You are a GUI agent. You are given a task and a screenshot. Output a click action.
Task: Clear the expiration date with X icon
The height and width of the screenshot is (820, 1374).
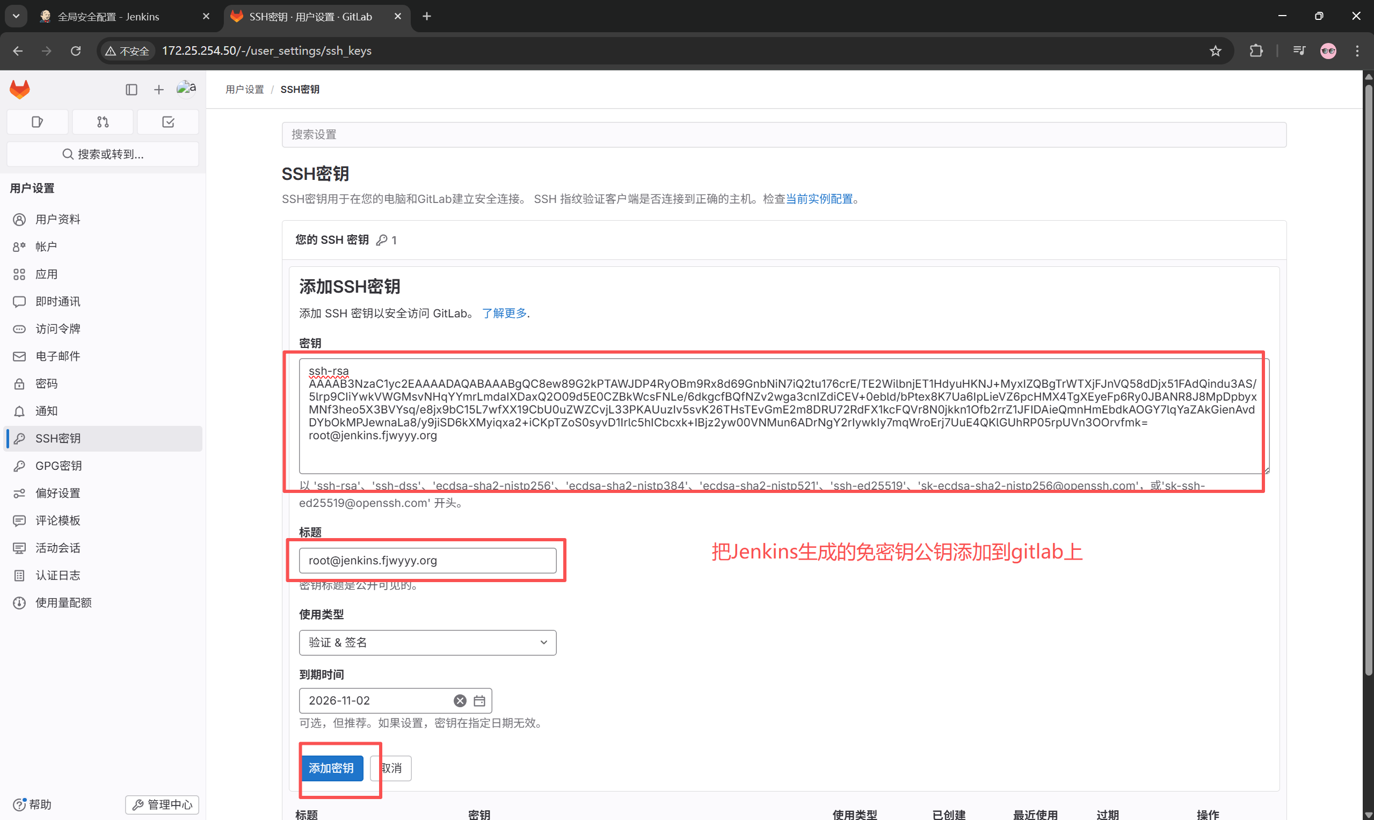click(460, 701)
